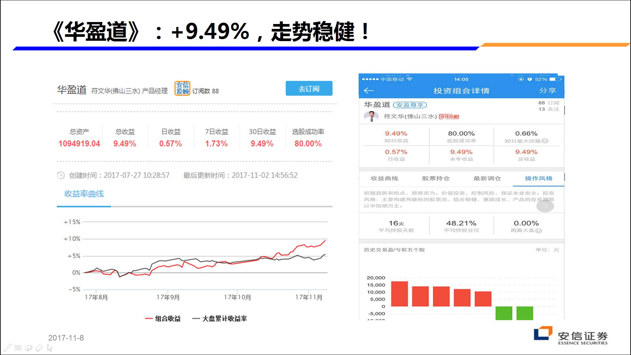Image resolution: width=631 pixels, height=355 pixels.
Task: Switch to the arrow pointer tool
Action: pyautogui.click(x=50, y=347)
